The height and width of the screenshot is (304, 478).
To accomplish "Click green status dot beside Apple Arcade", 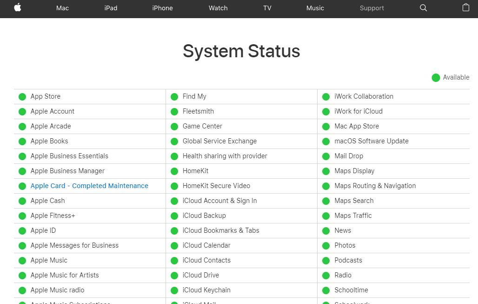I will pos(22,127).
